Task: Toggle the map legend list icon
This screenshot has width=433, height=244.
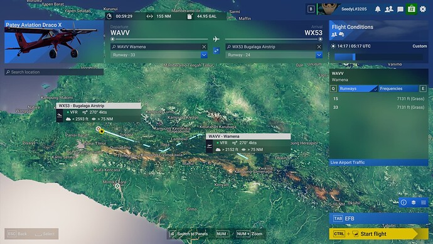Action: click(x=424, y=202)
